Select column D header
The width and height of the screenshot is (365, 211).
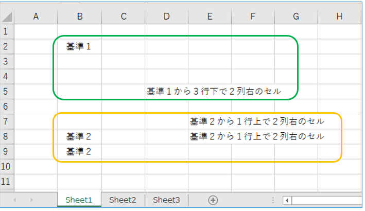[166, 16]
